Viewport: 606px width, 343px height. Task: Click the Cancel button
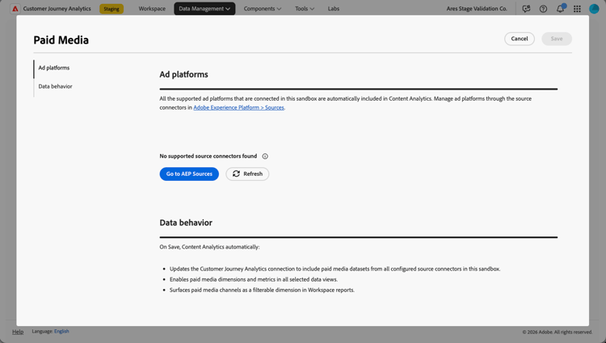(519, 39)
